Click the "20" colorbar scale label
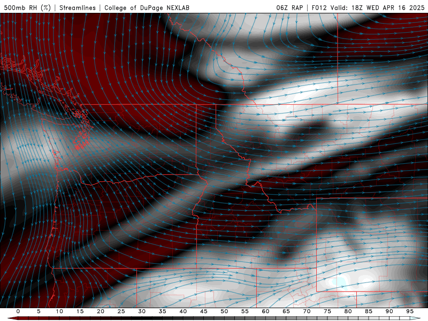Screen dimensions: 428x321 pos(101,311)
